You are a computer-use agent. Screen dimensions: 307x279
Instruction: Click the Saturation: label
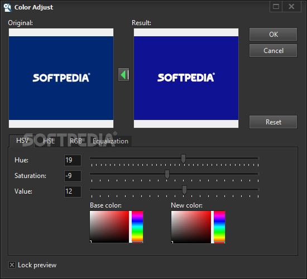tap(30, 176)
